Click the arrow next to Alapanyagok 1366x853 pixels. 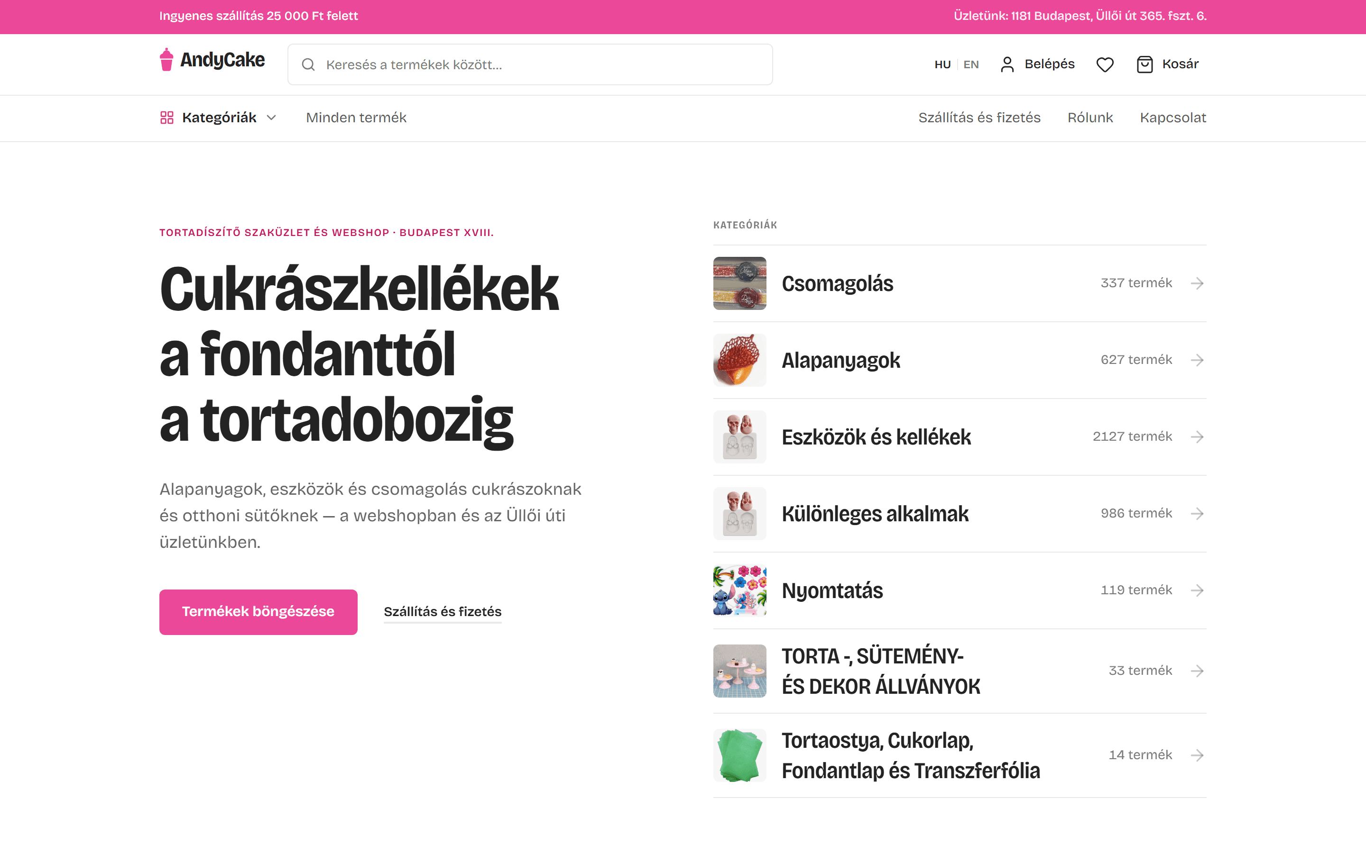[x=1197, y=360]
